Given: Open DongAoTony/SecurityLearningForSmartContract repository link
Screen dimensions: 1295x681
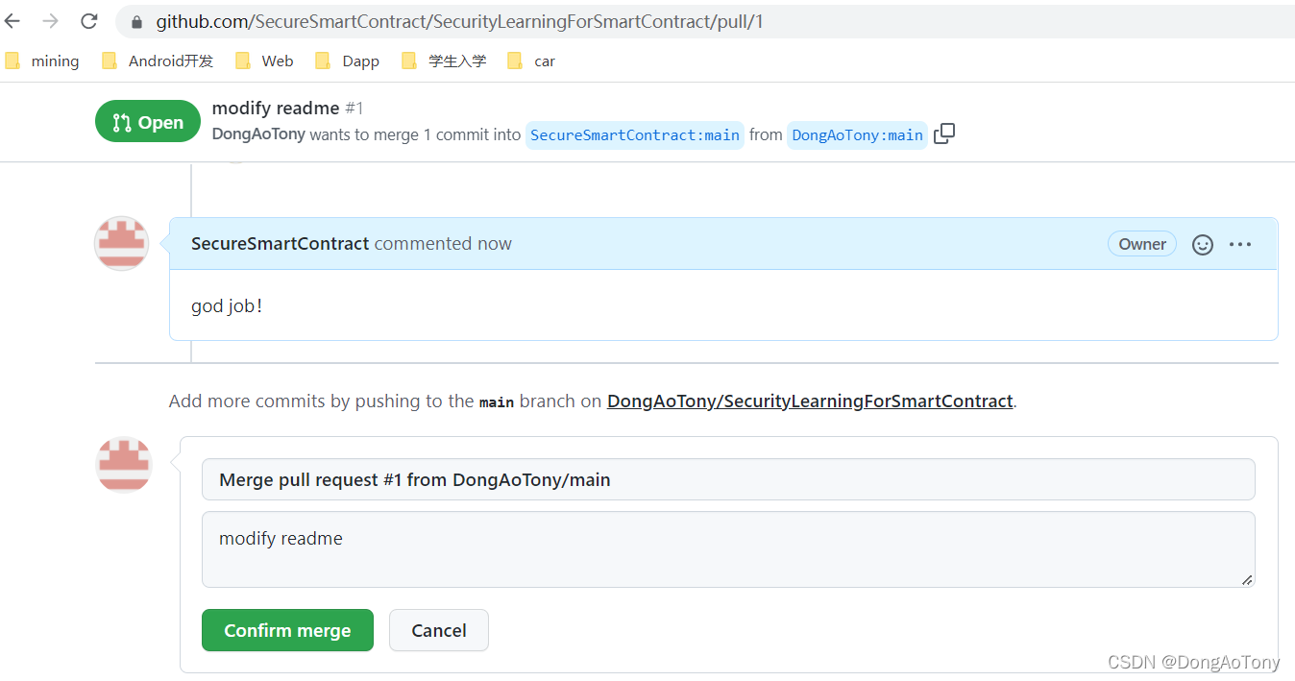Looking at the screenshot, I should pyautogui.click(x=810, y=401).
